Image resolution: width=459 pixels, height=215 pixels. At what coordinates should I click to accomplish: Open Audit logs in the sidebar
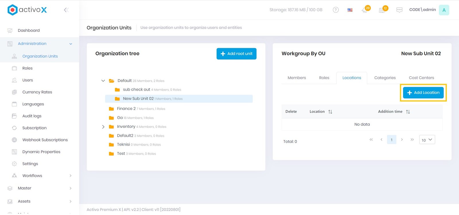(x=32, y=116)
